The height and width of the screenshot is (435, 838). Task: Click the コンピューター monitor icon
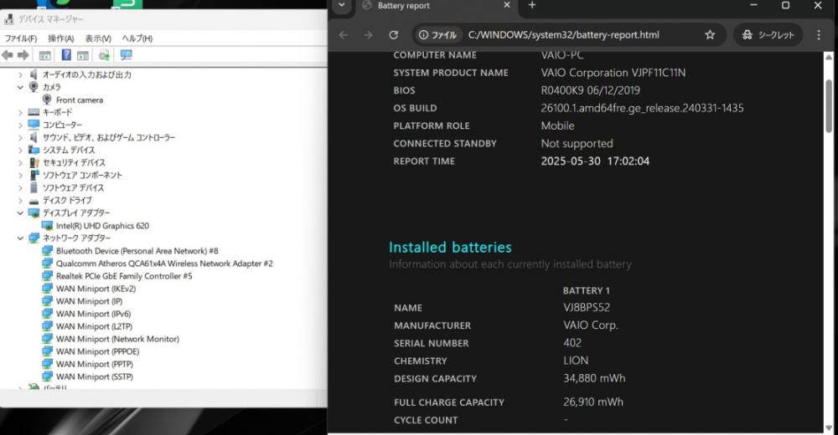34,125
